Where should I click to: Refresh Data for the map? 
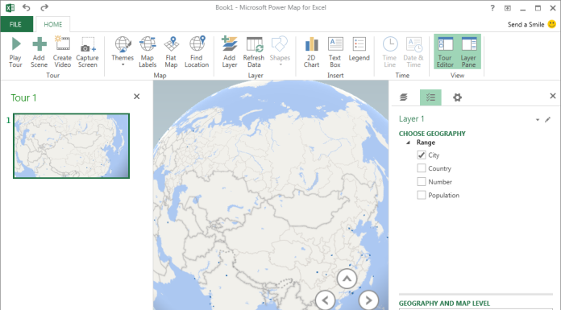pyautogui.click(x=254, y=52)
